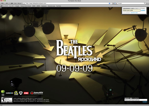
Task: Click the Reload toolbar button
Action: [x=12, y=3]
